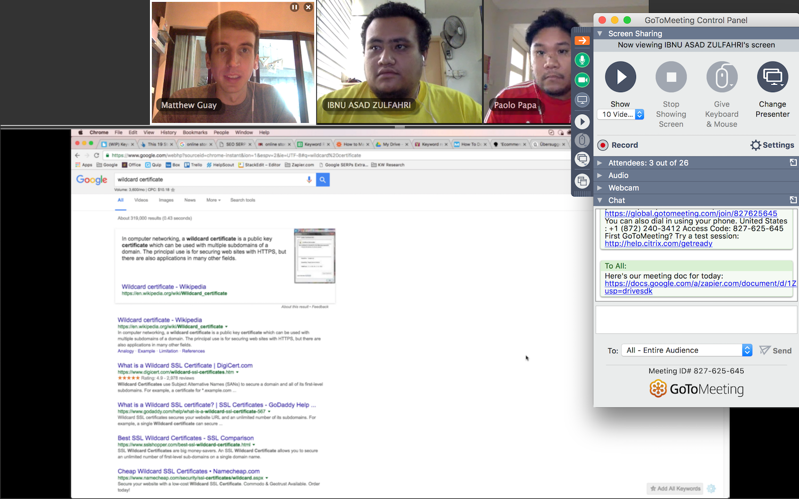Screen dimensions: 799x499
Task: Click the Stop Showing Screen button
Action: pos(671,77)
